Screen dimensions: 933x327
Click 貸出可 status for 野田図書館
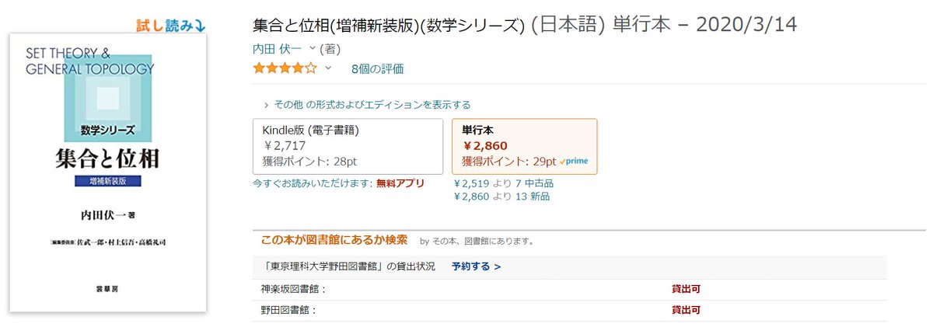click(x=686, y=310)
